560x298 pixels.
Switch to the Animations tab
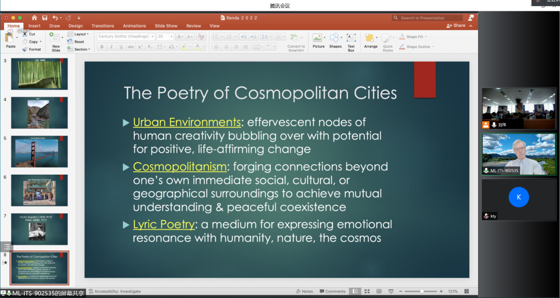[x=134, y=26]
